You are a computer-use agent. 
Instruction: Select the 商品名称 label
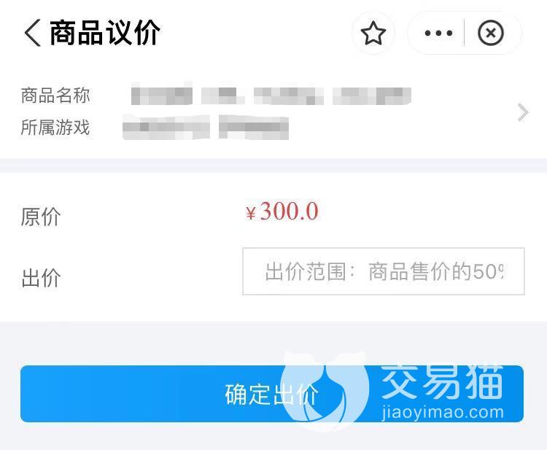coord(55,96)
